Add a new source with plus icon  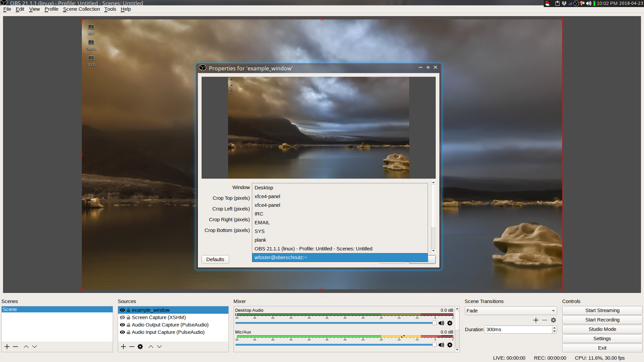tap(123, 347)
